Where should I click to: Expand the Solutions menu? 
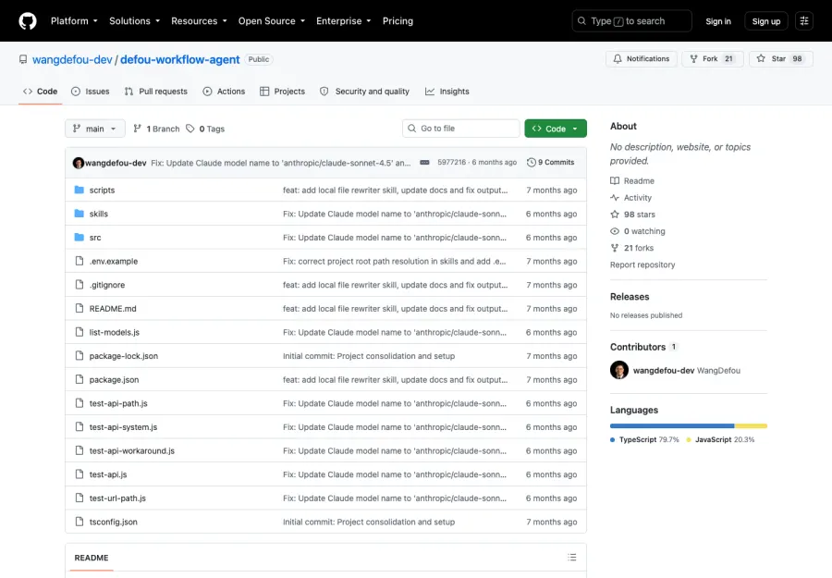pos(134,21)
